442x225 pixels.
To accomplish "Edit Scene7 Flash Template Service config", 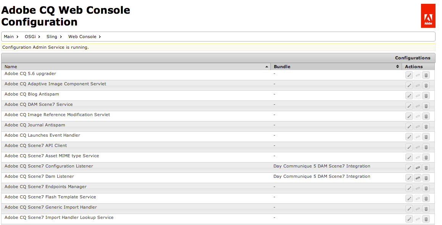I will point(409,199).
